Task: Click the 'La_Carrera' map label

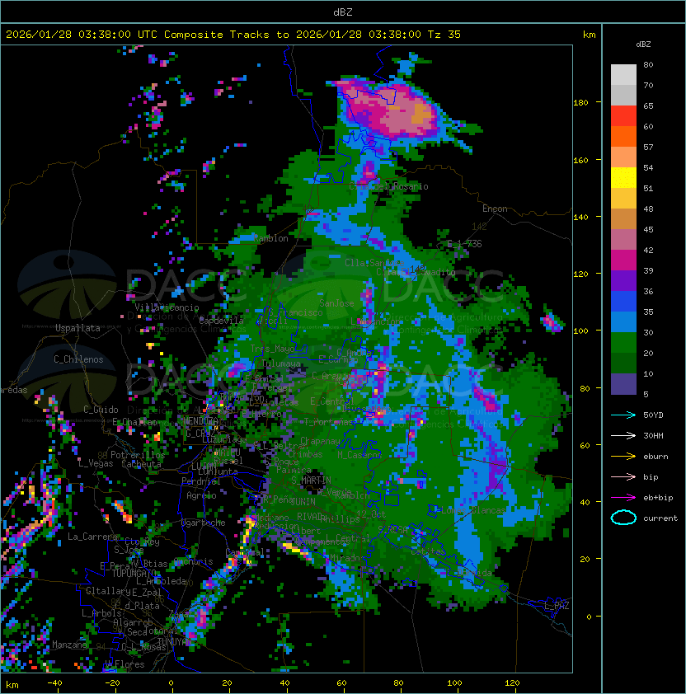Action: coord(92,537)
